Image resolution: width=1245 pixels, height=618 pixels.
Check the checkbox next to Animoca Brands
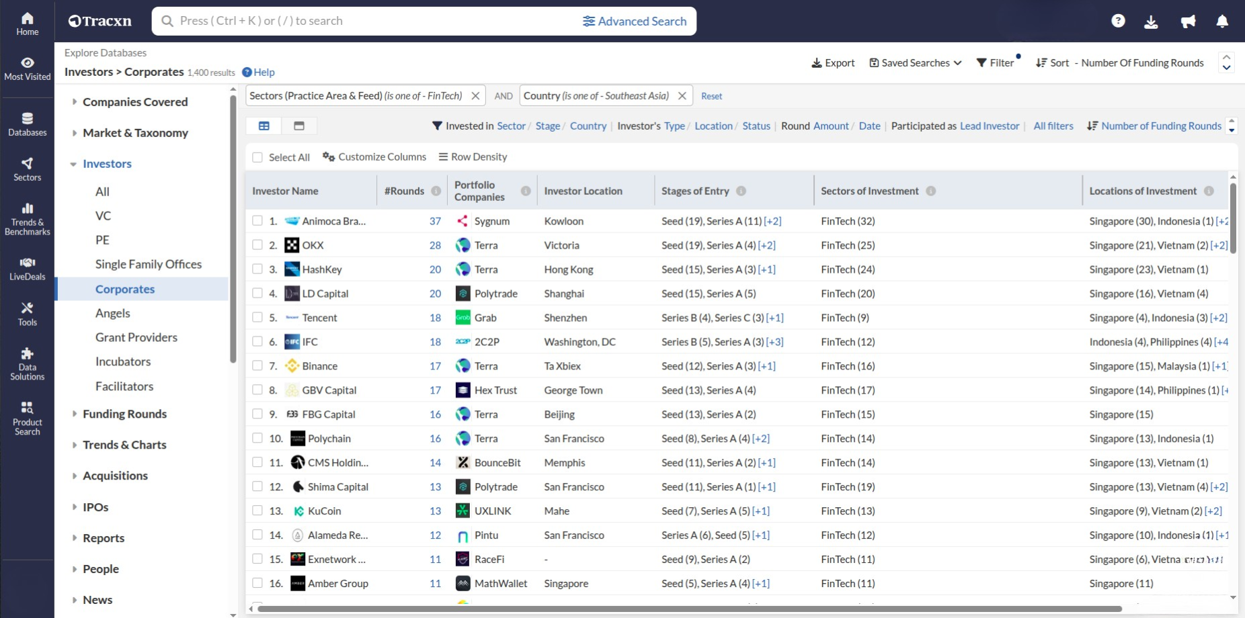[257, 221]
